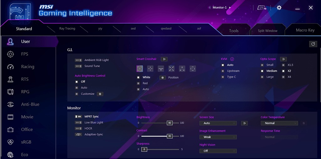Toggle Ambient RGB Light switch
321x159 pixels.
point(78,60)
